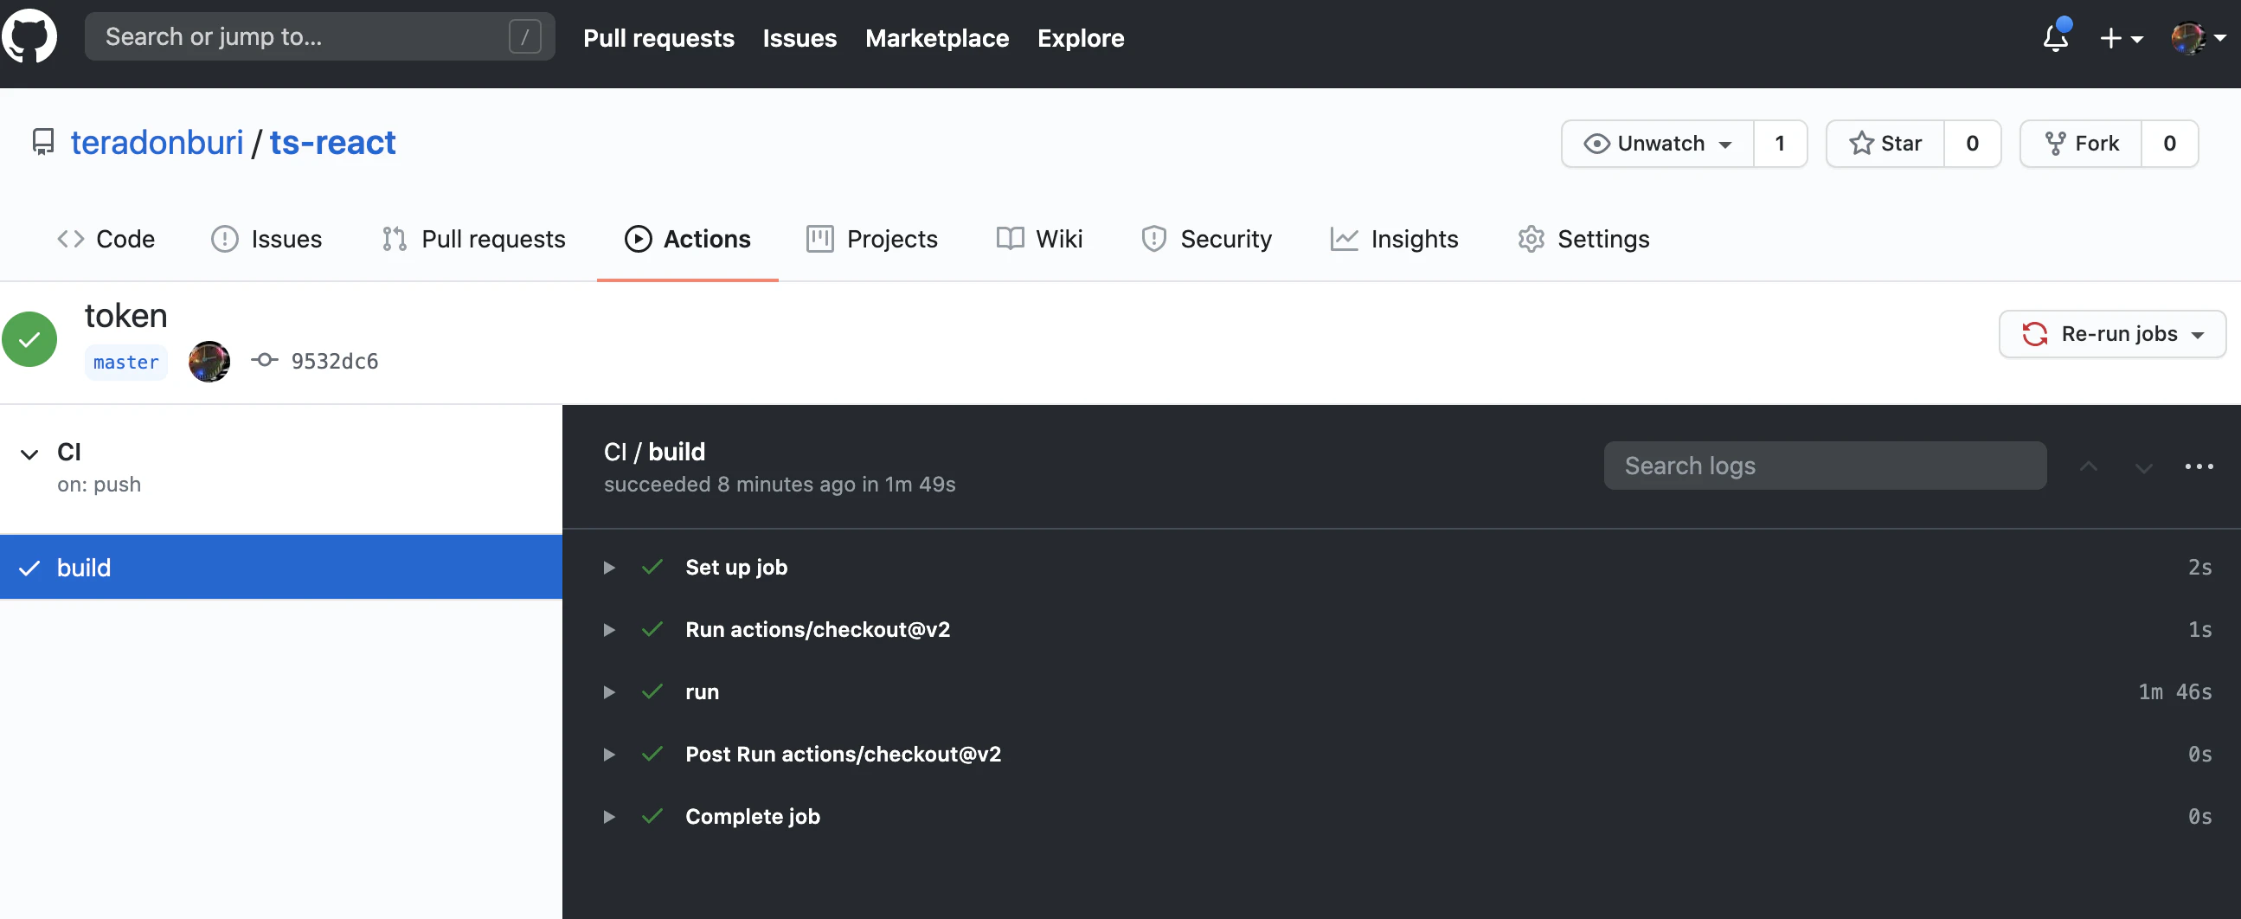The image size is (2241, 919).
Task: Open the Re-run jobs dropdown
Action: (2111, 334)
